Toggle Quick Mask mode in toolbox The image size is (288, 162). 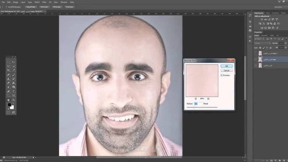coord(8,112)
